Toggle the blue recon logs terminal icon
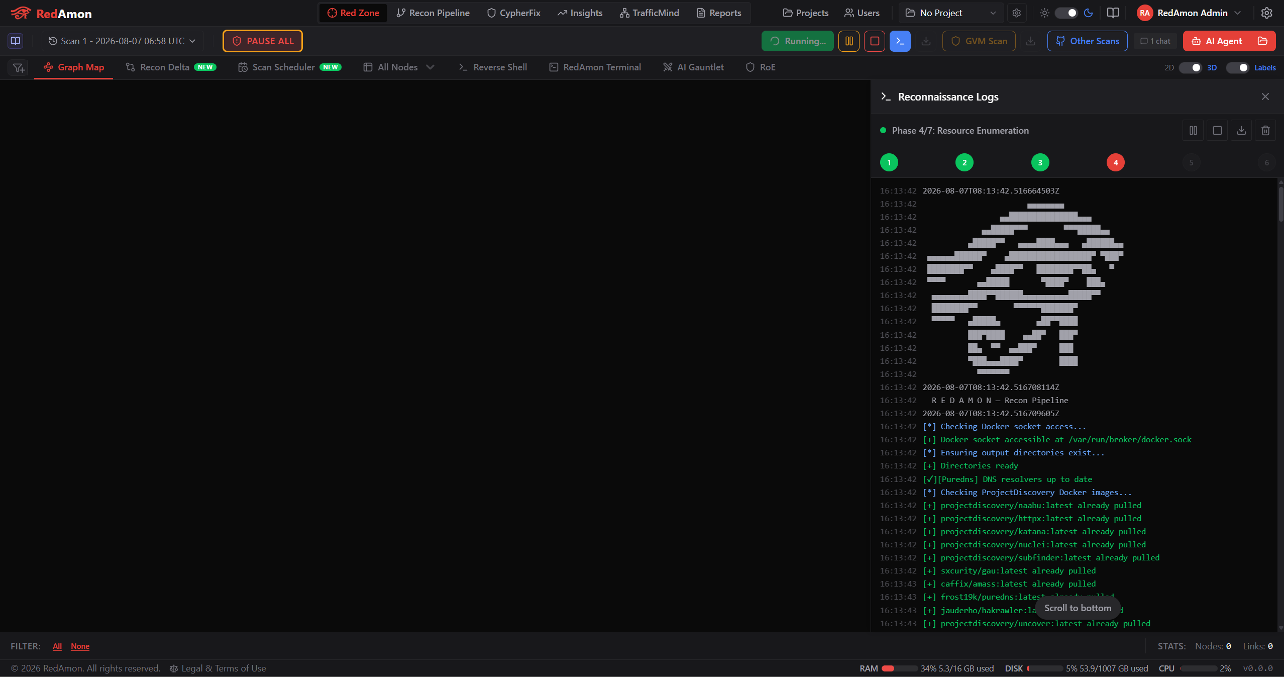The height and width of the screenshot is (677, 1284). [x=900, y=41]
